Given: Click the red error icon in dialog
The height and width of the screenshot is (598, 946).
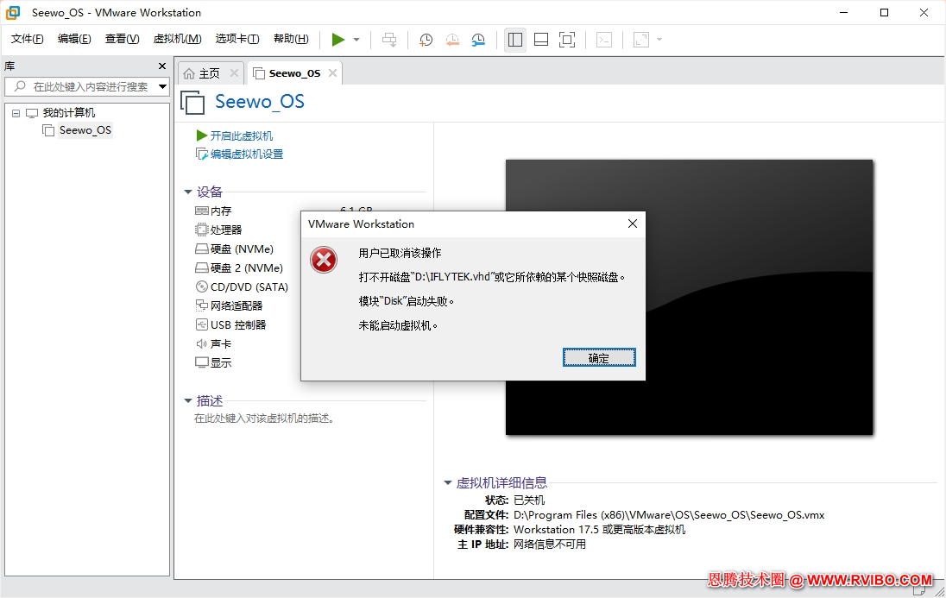Looking at the screenshot, I should 324,260.
